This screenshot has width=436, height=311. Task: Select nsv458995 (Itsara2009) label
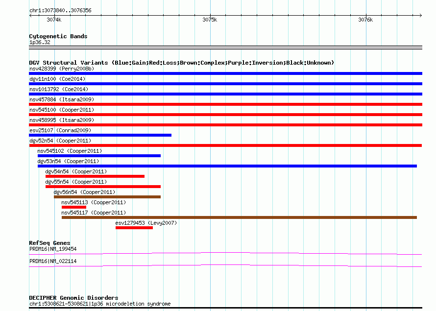pyautogui.click(x=62, y=120)
